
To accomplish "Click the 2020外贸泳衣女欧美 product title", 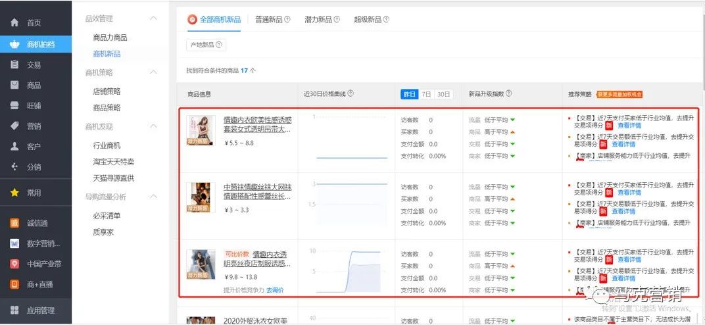I will click(x=255, y=320).
